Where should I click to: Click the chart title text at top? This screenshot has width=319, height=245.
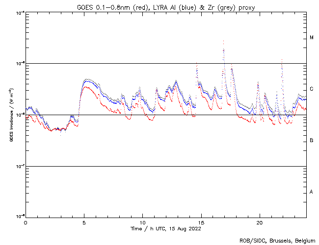(x=166, y=7)
